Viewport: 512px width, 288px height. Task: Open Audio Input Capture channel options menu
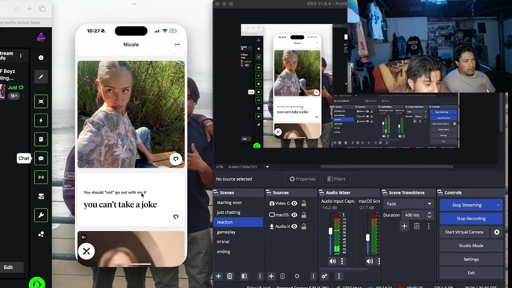pyautogui.click(x=342, y=261)
